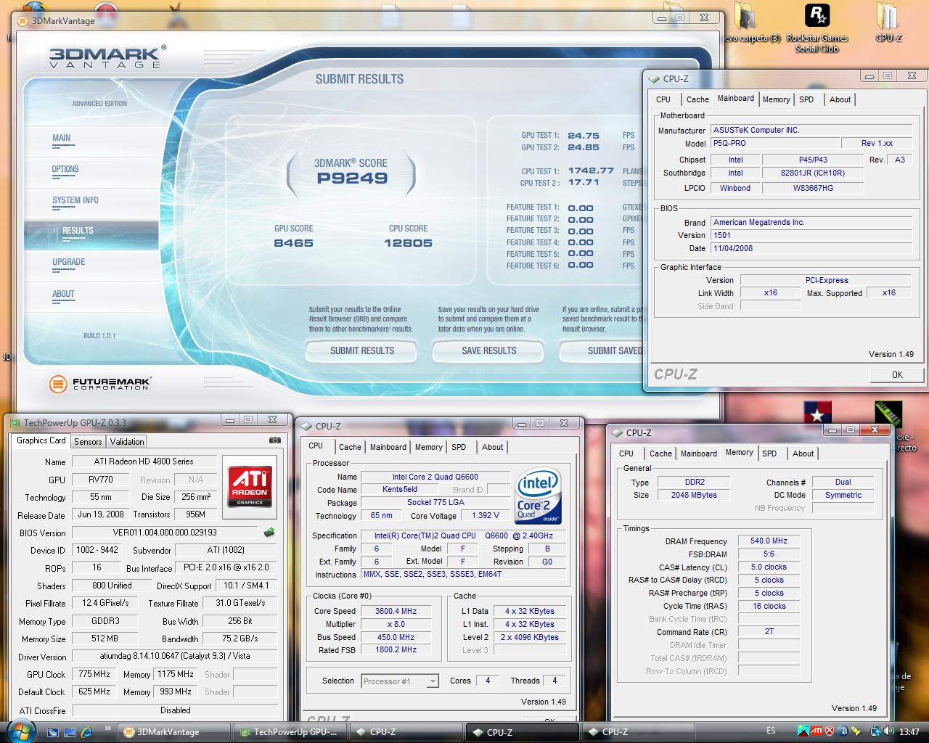Click the Futuremark Corporation logo
This screenshot has height=743, width=929.
click(x=100, y=383)
